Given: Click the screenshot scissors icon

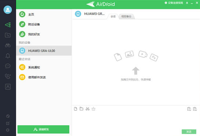Looking at the screenshot, I should [87, 109].
